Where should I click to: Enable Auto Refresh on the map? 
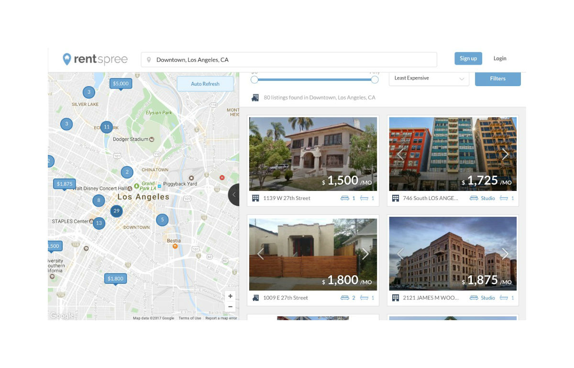point(205,83)
